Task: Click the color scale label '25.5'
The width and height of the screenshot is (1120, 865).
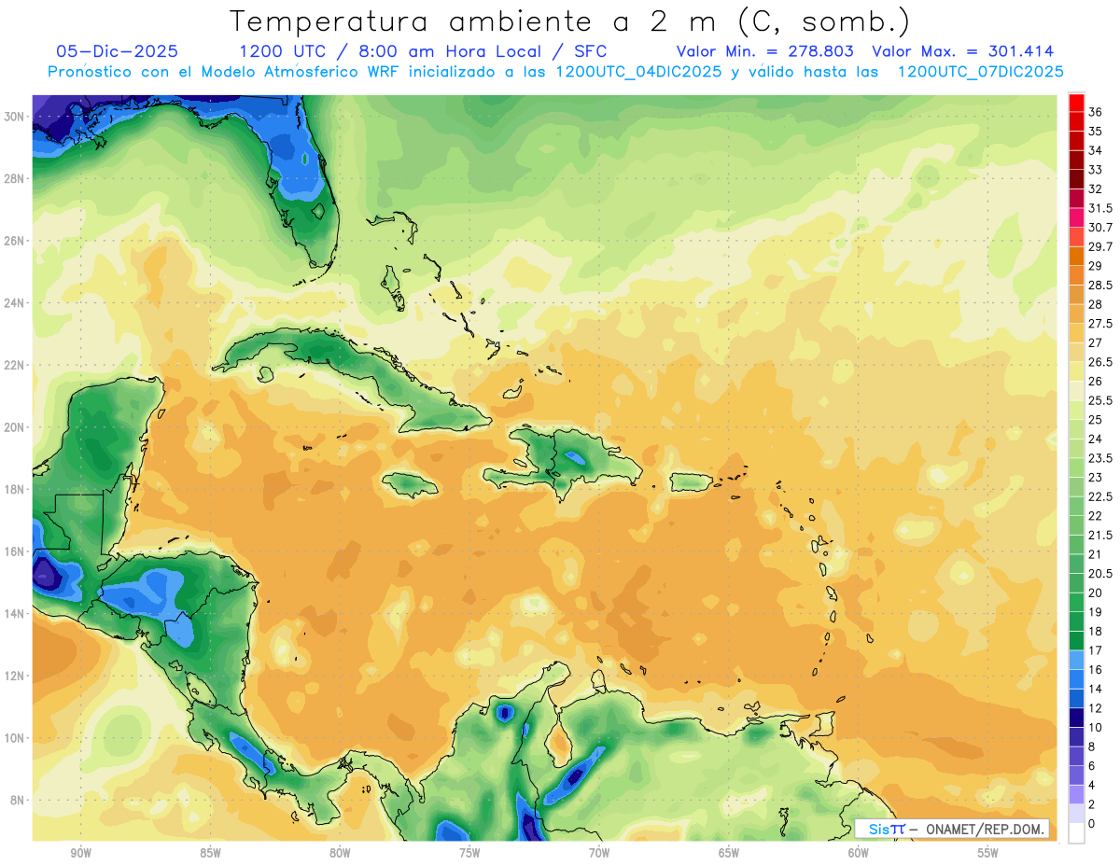Action: tap(1100, 401)
